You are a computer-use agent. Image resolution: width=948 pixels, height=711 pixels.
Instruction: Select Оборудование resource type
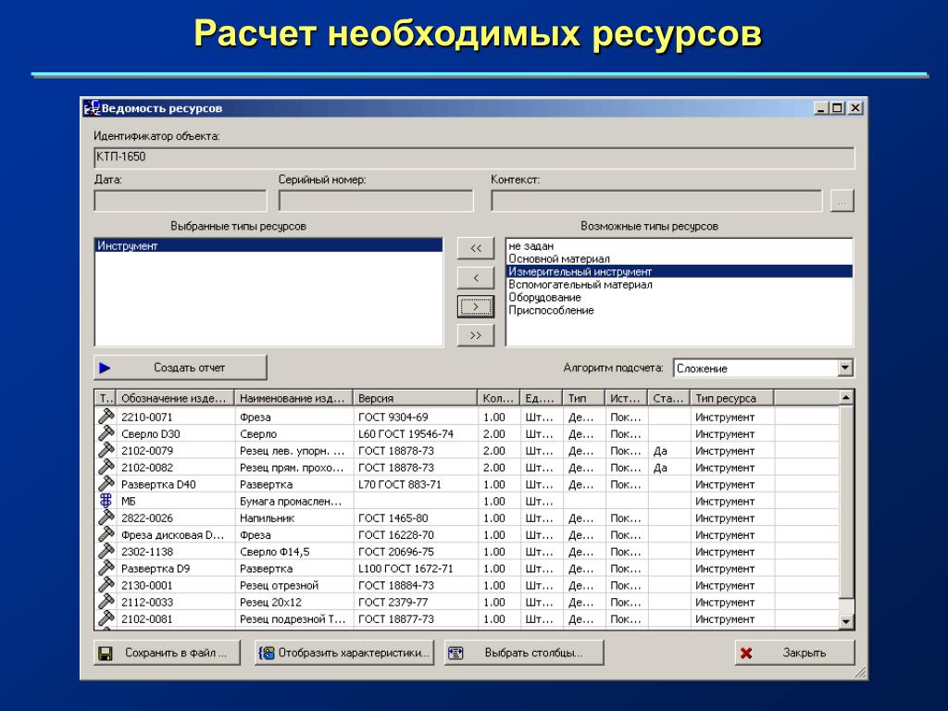[544, 298]
